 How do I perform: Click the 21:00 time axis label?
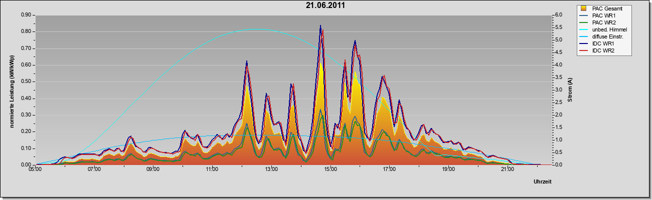(507, 169)
